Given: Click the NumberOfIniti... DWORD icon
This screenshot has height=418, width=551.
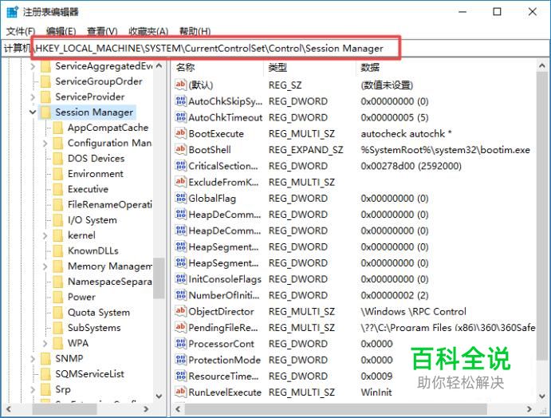Looking at the screenshot, I should pos(181,295).
